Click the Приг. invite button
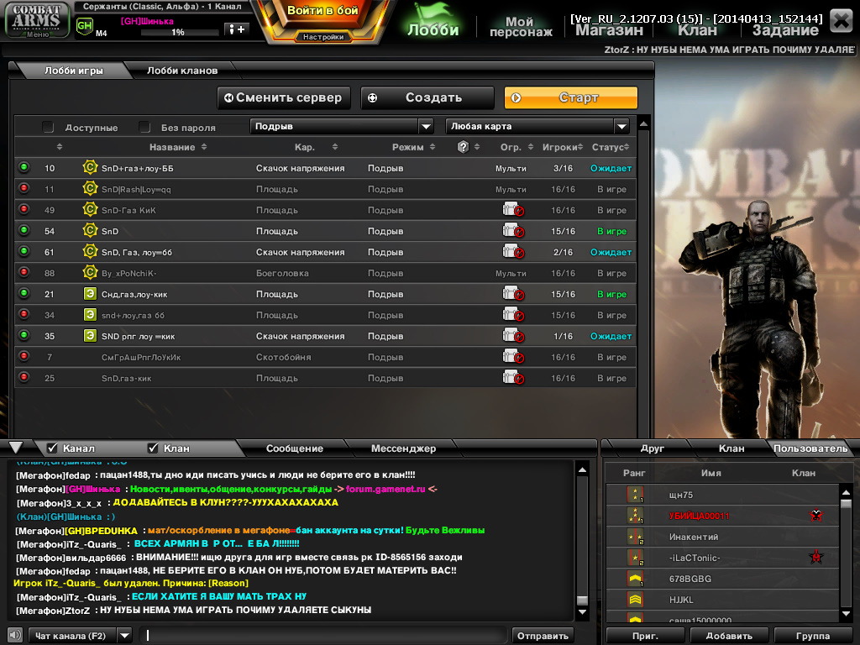The image size is (860, 645). [x=645, y=636]
